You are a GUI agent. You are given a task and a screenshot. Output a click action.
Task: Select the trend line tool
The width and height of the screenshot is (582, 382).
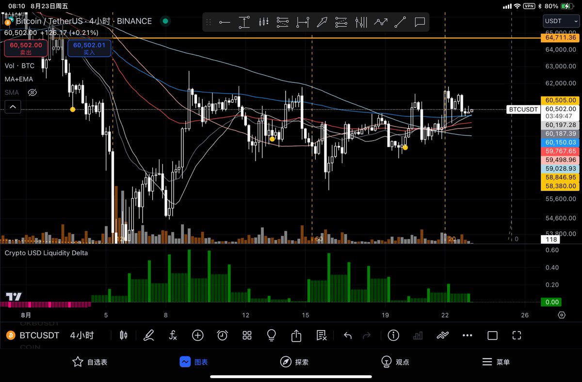coord(400,22)
